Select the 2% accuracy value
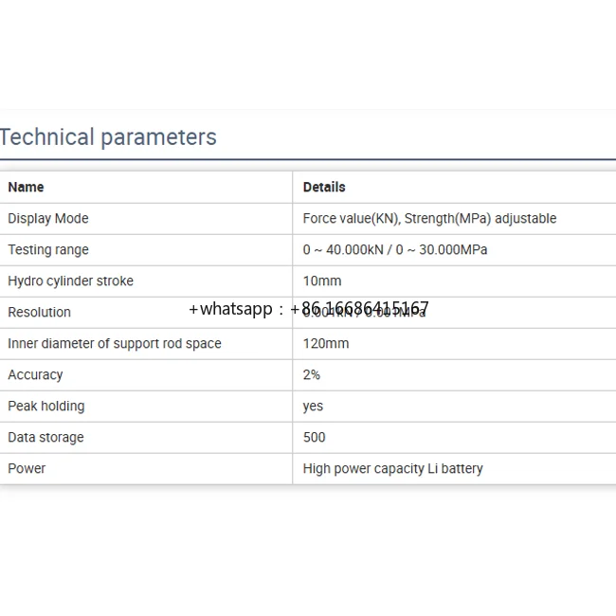 coord(312,374)
